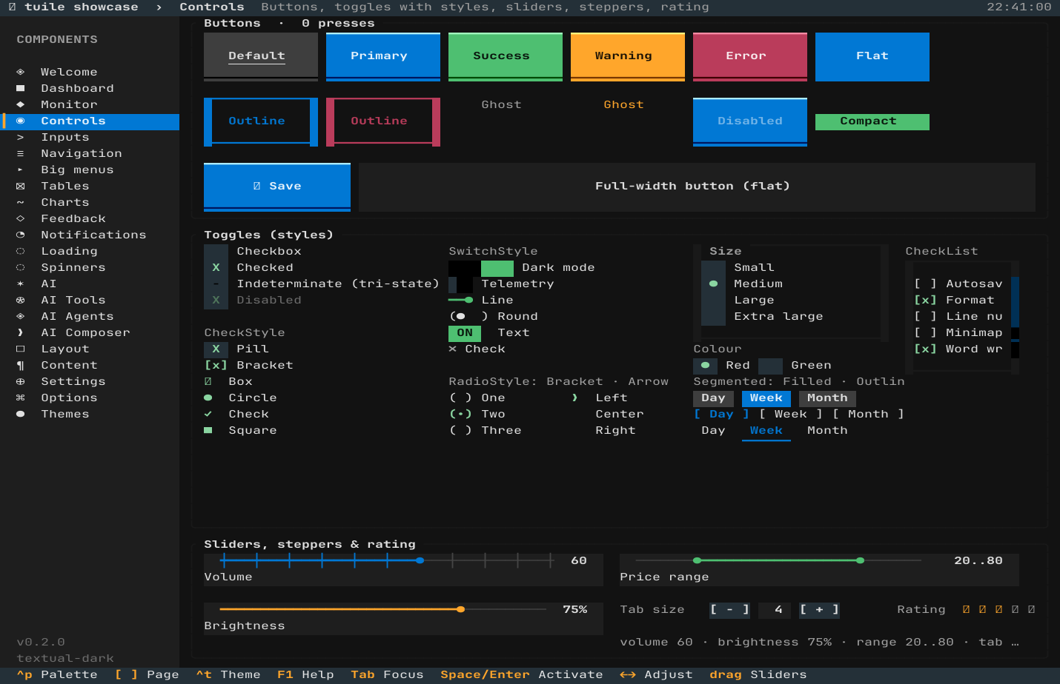
Task: Select underlined Month segment
Action: [x=827, y=430]
